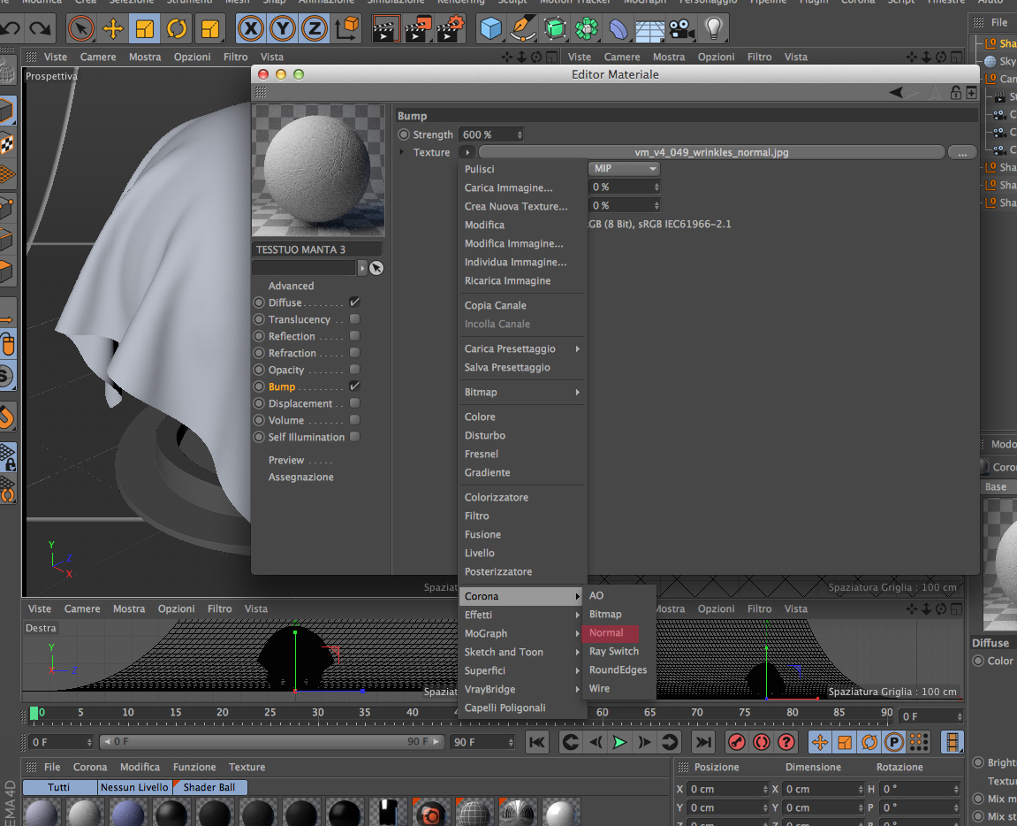Click the light bulb icon in toolbar
Viewport: 1017px width, 826px height.
point(712,29)
